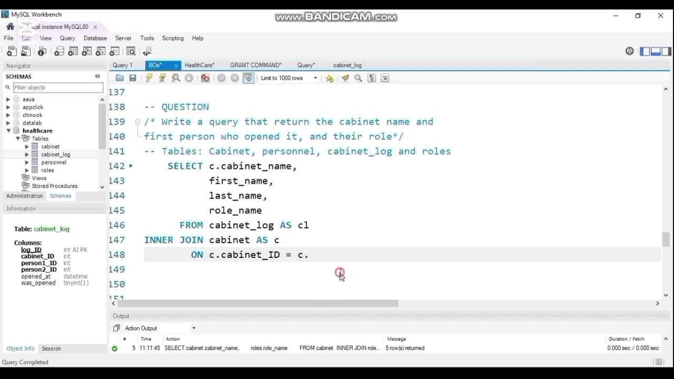This screenshot has width=674, height=379.
Task: Switch to Administration navigator tab
Action: 25,196
